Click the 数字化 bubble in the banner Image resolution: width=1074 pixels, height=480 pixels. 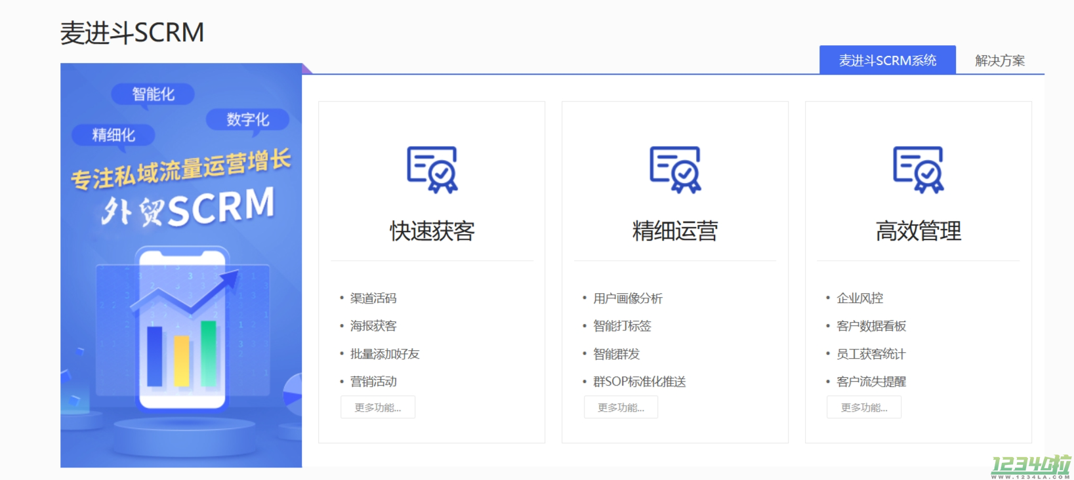(x=247, y=119)
